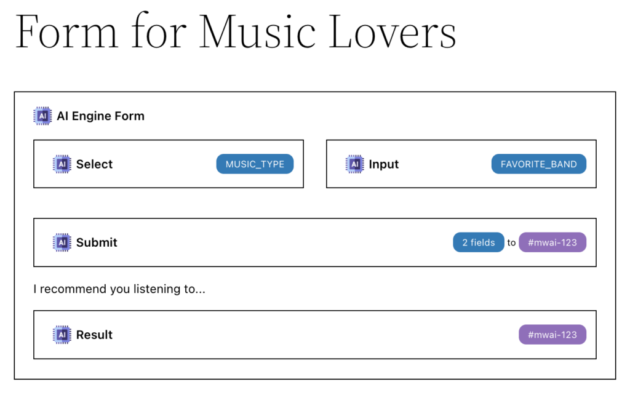The height and width of the screenshot is (395, 630).
Task: Click the AI icon beside Select
Action: click(x=62, y=164)
